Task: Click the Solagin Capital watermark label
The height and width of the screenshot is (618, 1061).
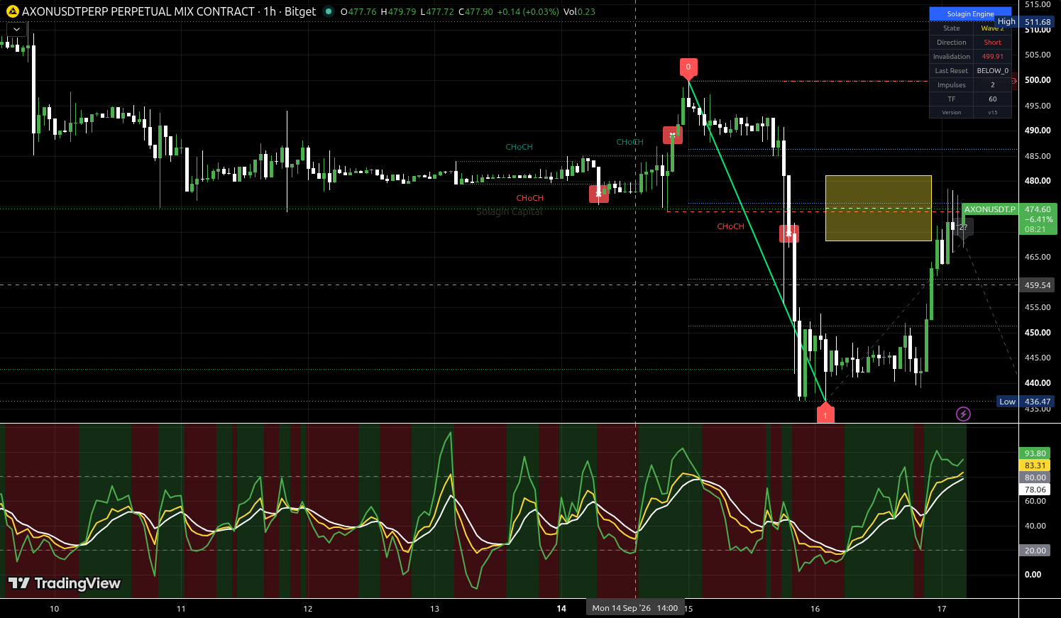Action: 510,211
